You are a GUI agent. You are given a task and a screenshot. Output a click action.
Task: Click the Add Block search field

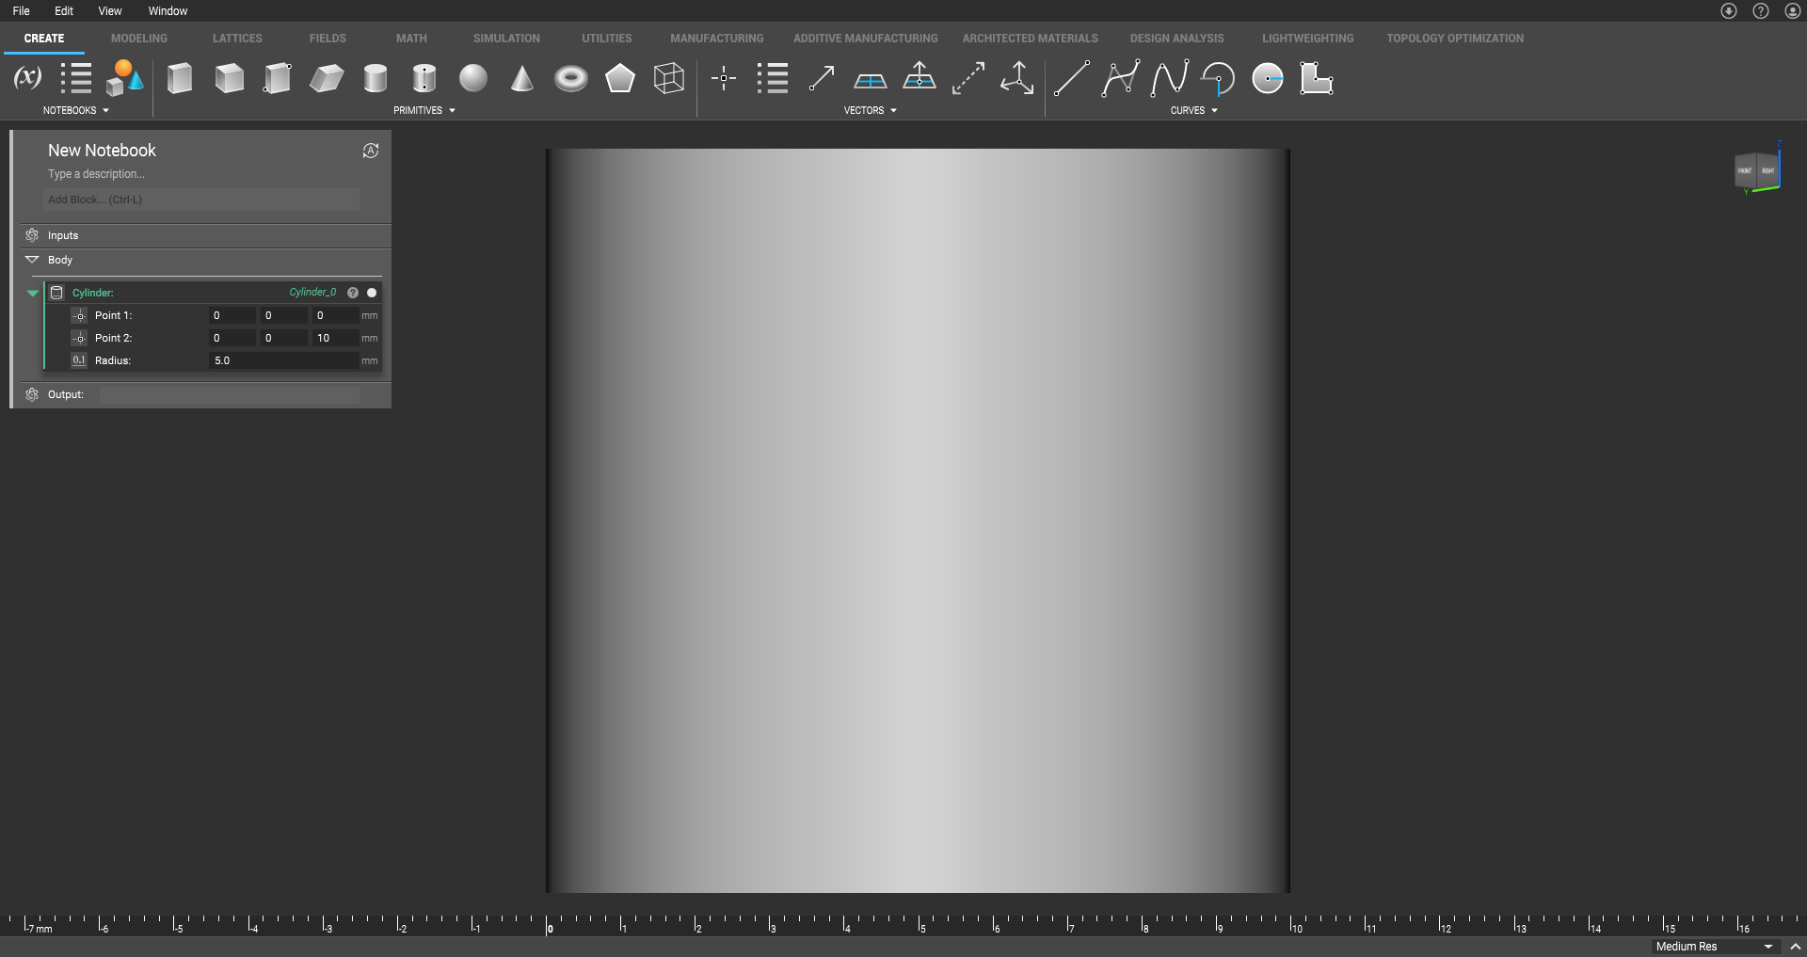pos(201,199)
